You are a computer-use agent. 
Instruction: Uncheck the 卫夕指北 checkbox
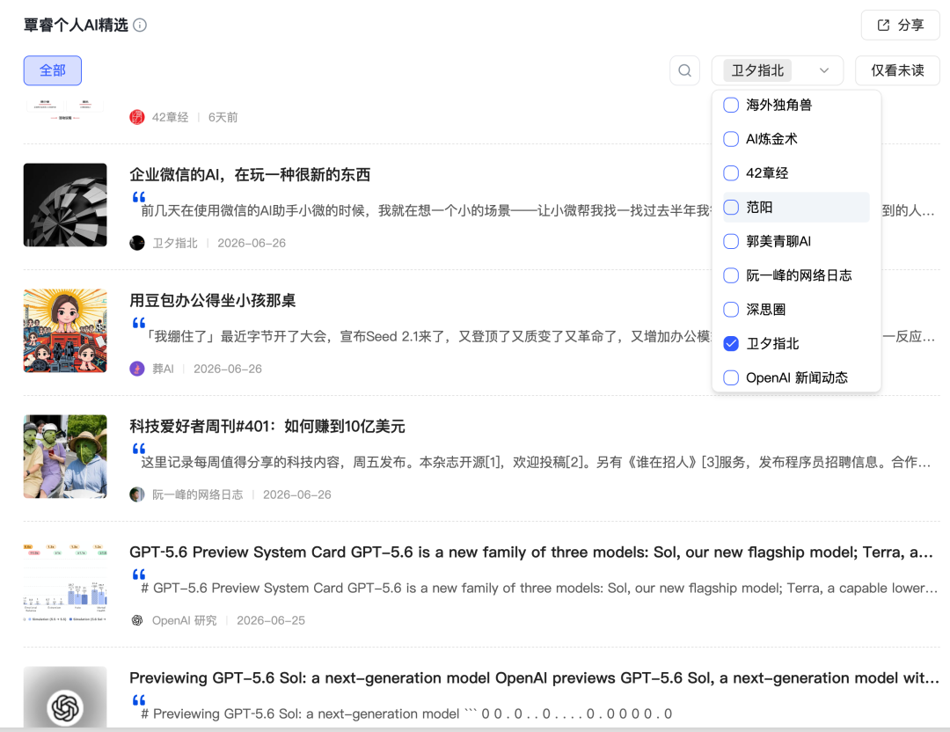(x=731, y=344)
